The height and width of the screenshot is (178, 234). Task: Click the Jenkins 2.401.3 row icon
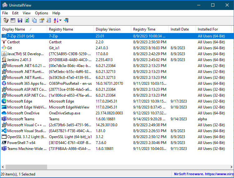coord(4,60)
